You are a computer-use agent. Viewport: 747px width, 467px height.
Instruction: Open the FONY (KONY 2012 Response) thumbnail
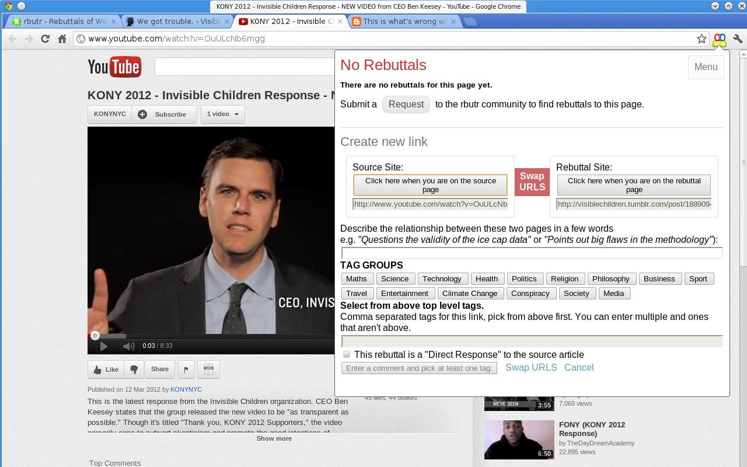tap(519, 440)
